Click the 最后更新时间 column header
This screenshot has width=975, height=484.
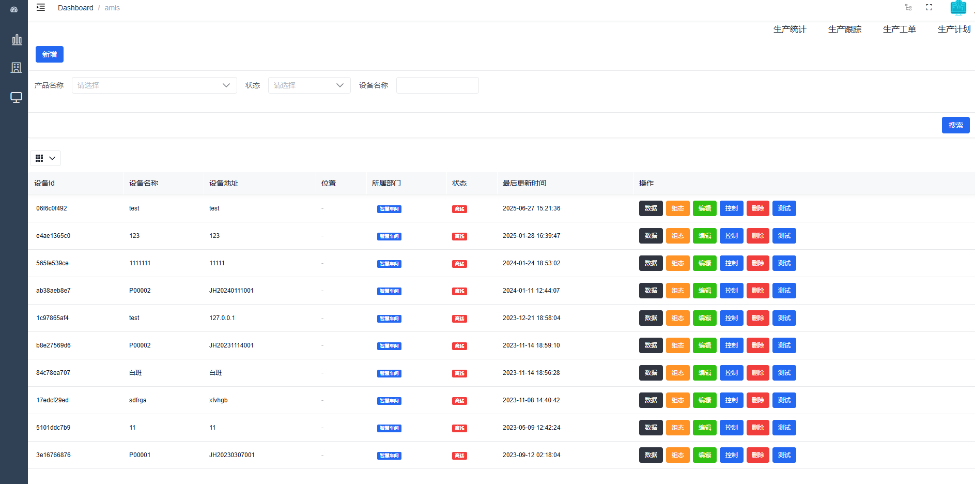click(x=524, y=183)
